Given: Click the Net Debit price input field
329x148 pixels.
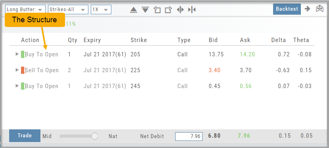Looking at the screenshot, I should point(189,136).
